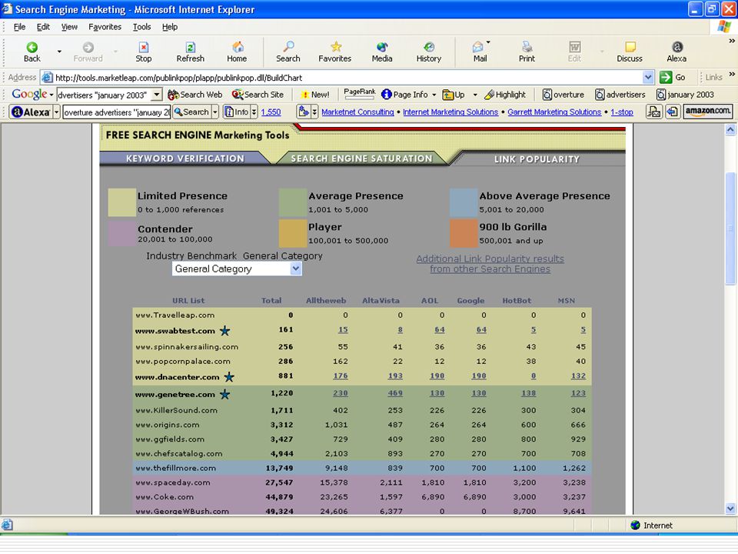Click the Google toolbar Search Site icon

(238, 95)
